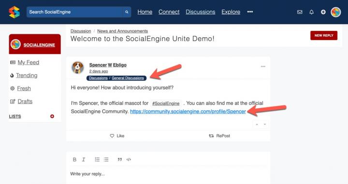Insert blockquote in reply editor
Screen dimensions: 348x184
[x=120, y=159]
